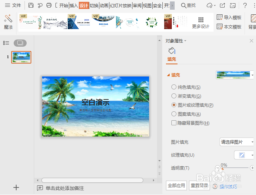The image size is (256, 195).
Task: Add a new slide with plus icon
Action: click(16, 187)
